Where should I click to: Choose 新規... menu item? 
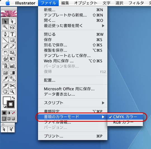73,10
